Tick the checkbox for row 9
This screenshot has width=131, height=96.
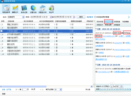click(1, 51)
